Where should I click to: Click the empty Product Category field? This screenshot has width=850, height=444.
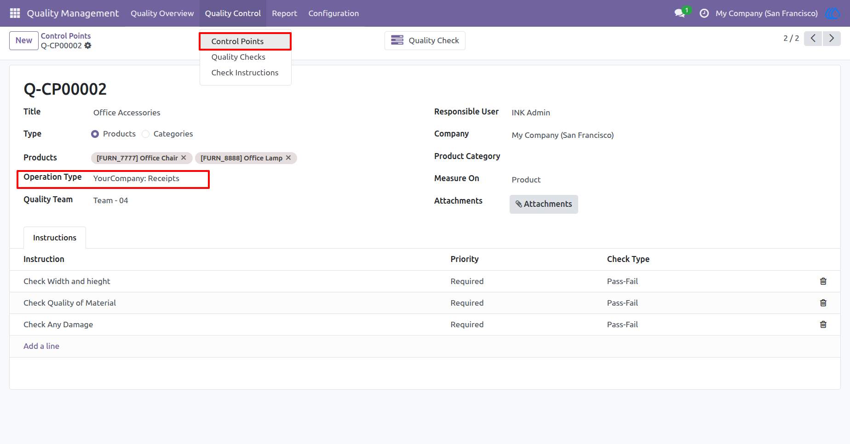667,157
